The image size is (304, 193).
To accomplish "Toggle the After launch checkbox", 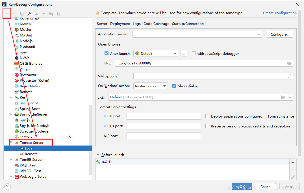I will [107, 53].
